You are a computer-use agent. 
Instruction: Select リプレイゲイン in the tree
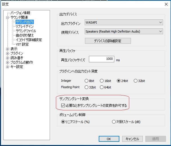(x=25, y=26)
